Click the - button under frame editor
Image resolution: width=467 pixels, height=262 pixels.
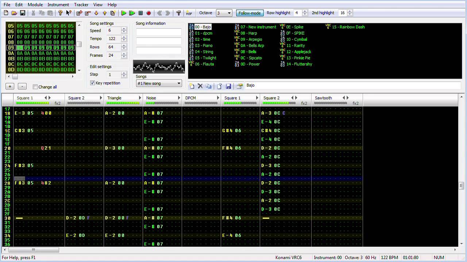(x=22, y=87)
